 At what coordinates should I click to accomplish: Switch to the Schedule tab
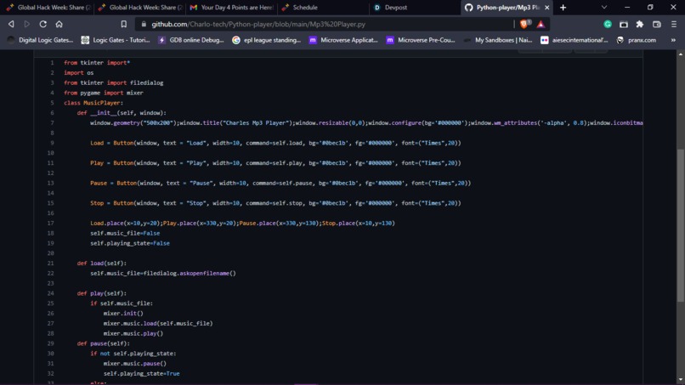point(323,8)
